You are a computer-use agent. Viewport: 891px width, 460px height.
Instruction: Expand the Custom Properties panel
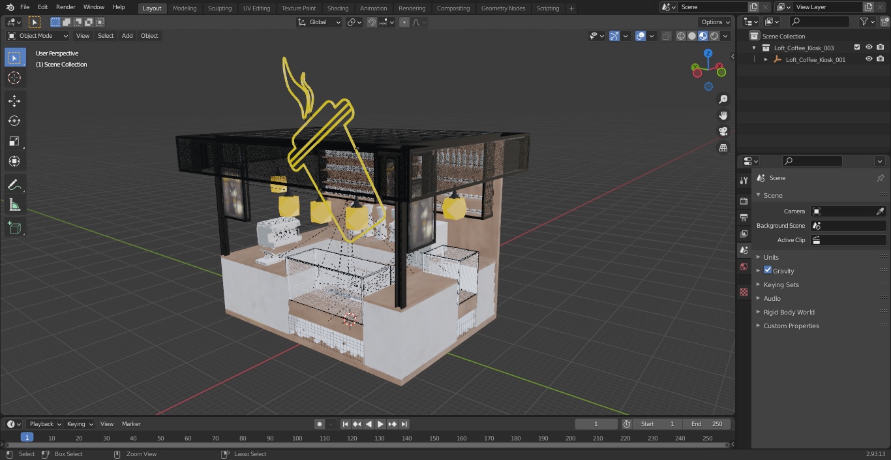click(791, 326)
